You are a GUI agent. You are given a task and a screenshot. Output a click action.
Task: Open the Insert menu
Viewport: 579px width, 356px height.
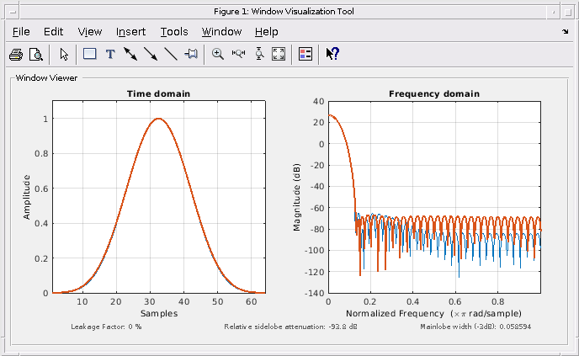(130, 32)
